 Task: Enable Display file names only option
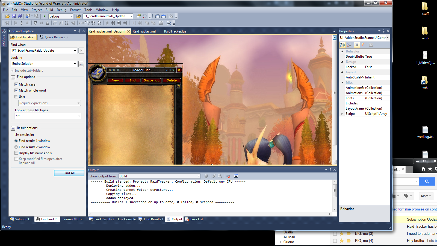[x=16, y=153]
